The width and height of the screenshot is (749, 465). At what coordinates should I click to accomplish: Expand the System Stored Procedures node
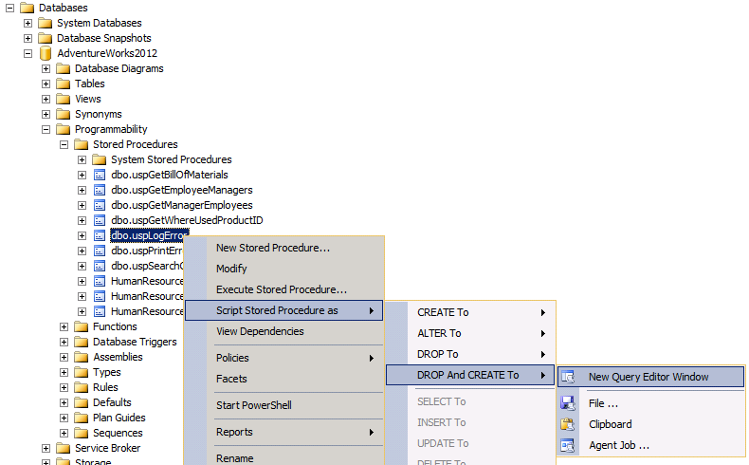point(82,159)
